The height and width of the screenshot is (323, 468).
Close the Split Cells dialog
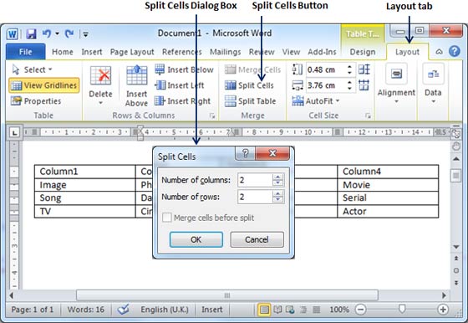point(272,153)
